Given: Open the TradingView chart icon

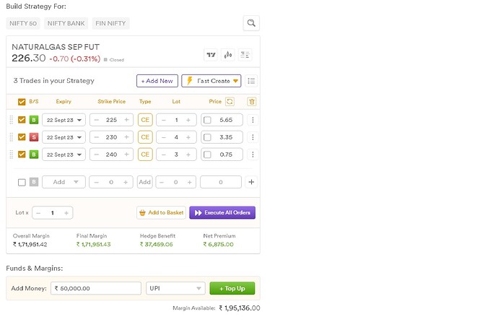Looking at the screenshot, I should click(x=211, y=55).
